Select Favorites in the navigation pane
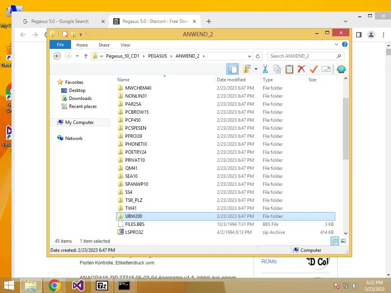 pyautogui.click(x=74, y=82)
